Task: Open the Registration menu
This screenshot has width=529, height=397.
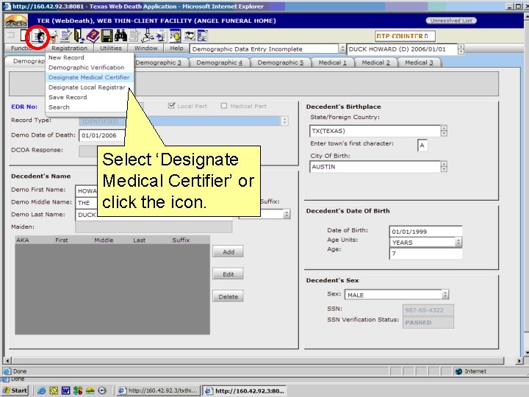Action: pos(69,49)
